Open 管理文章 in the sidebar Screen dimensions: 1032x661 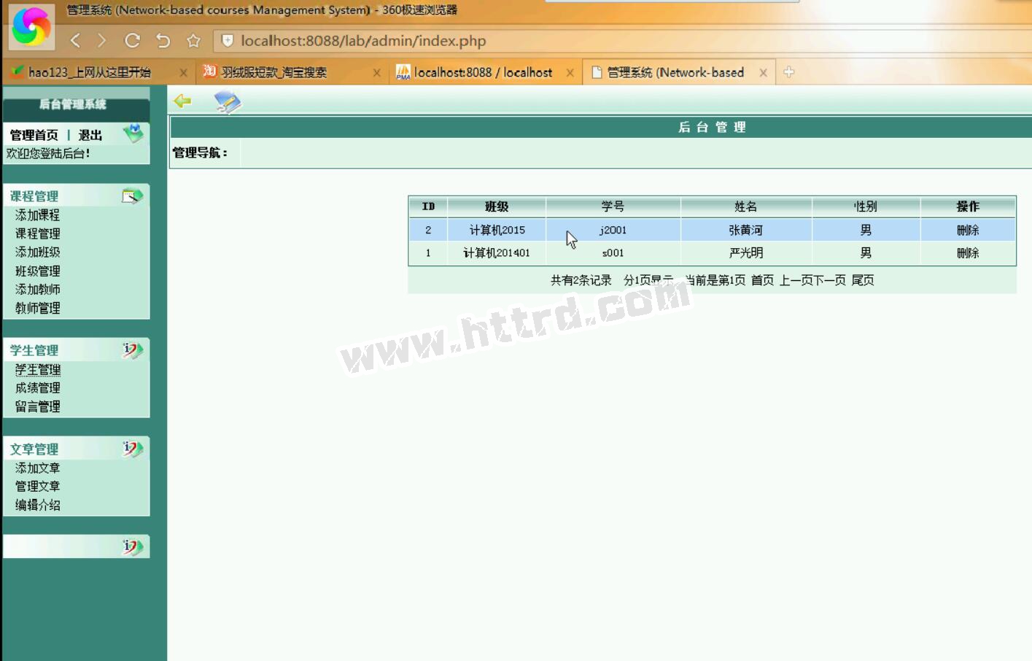tap(38, 487)
